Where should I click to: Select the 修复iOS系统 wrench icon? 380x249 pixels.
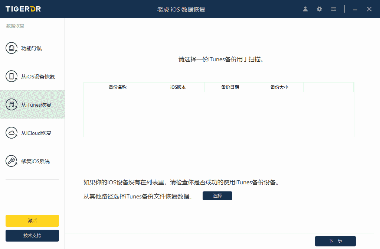click(12, 161)
